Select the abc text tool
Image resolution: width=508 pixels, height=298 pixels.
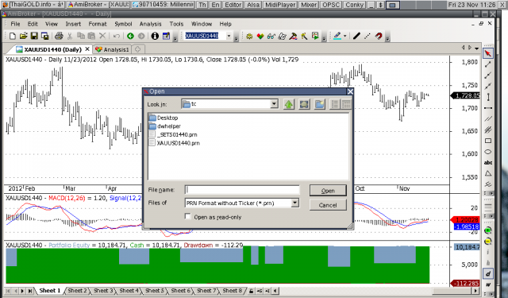(488, 162)
